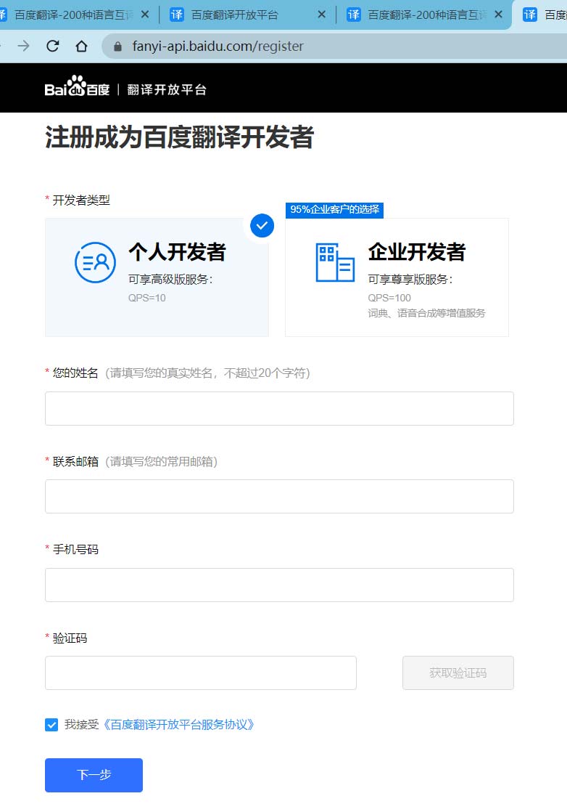Focus the 联系邮箱 input field

coord(279,496)
